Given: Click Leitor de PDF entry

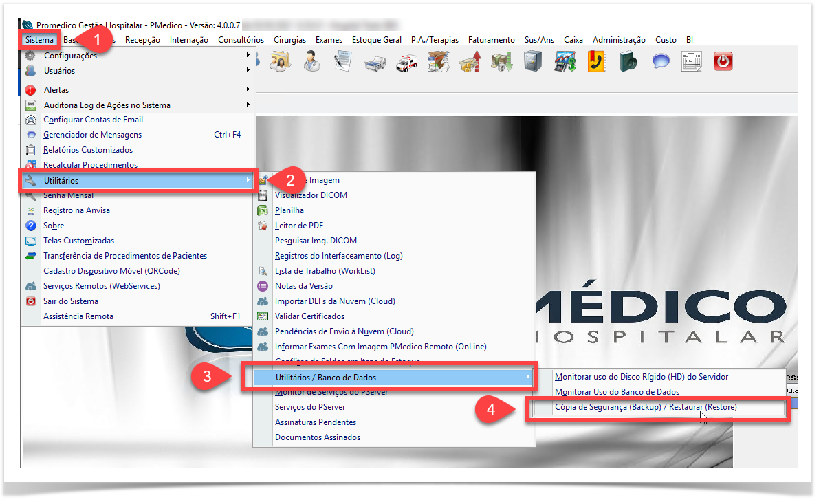Looking at the screenshot, I should tap(298, 226).
